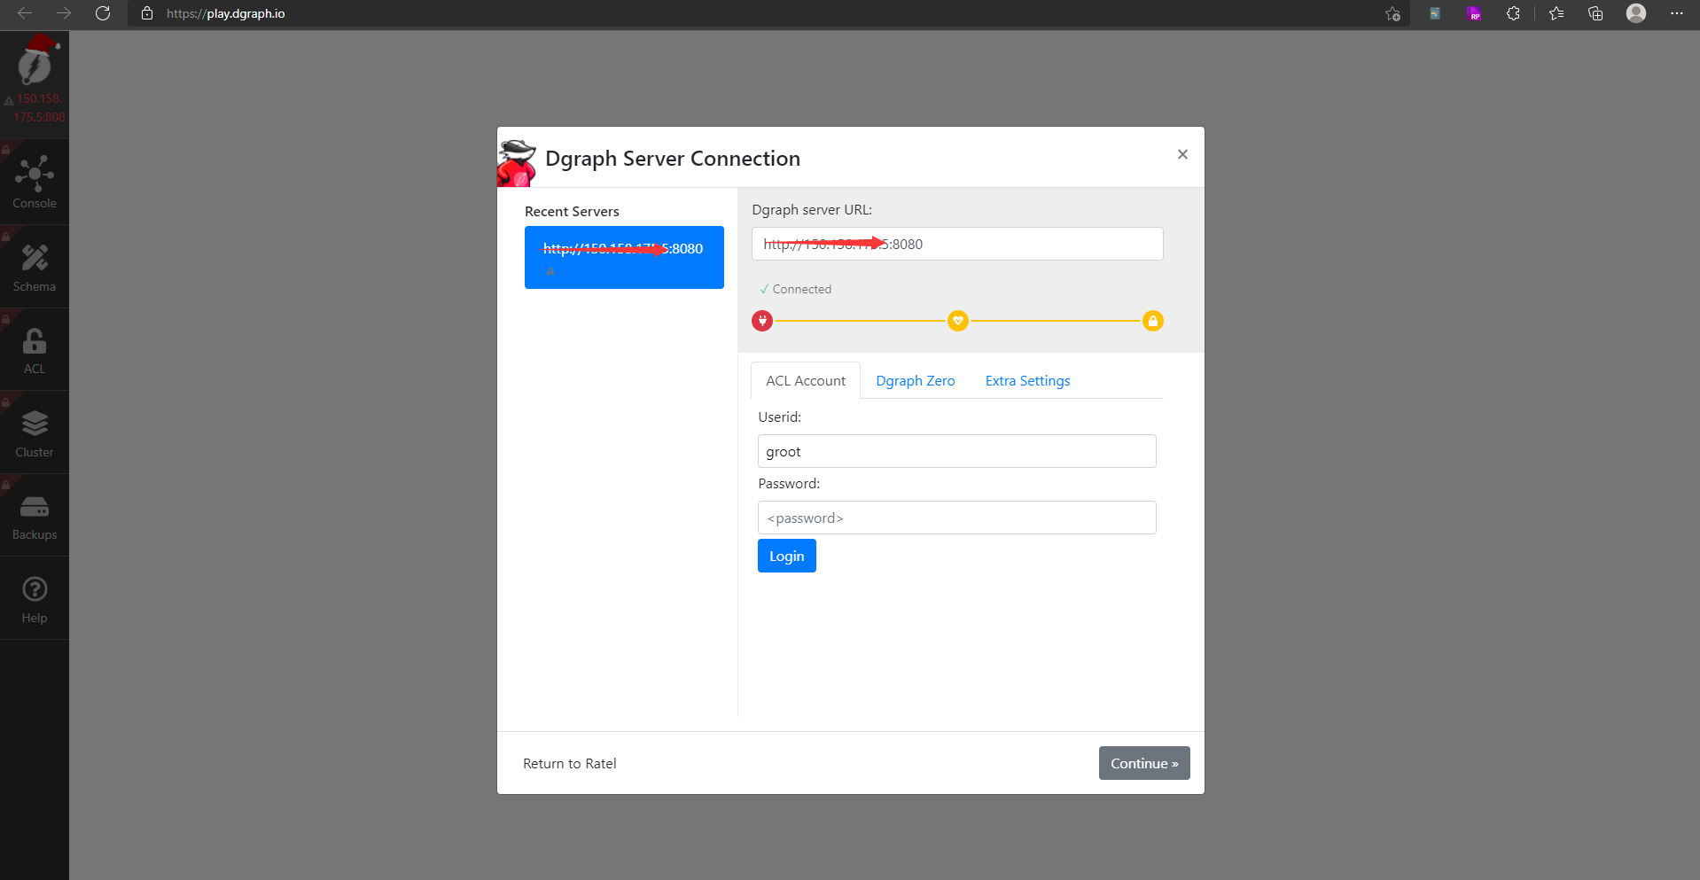Click the Login button

[x=787, y=556]
